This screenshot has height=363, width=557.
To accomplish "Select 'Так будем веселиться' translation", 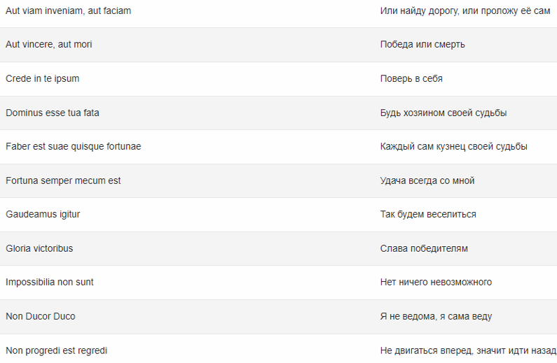I will point(428,215).
